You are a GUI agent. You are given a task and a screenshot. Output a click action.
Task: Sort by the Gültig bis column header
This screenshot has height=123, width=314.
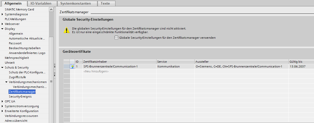(301, 62)
